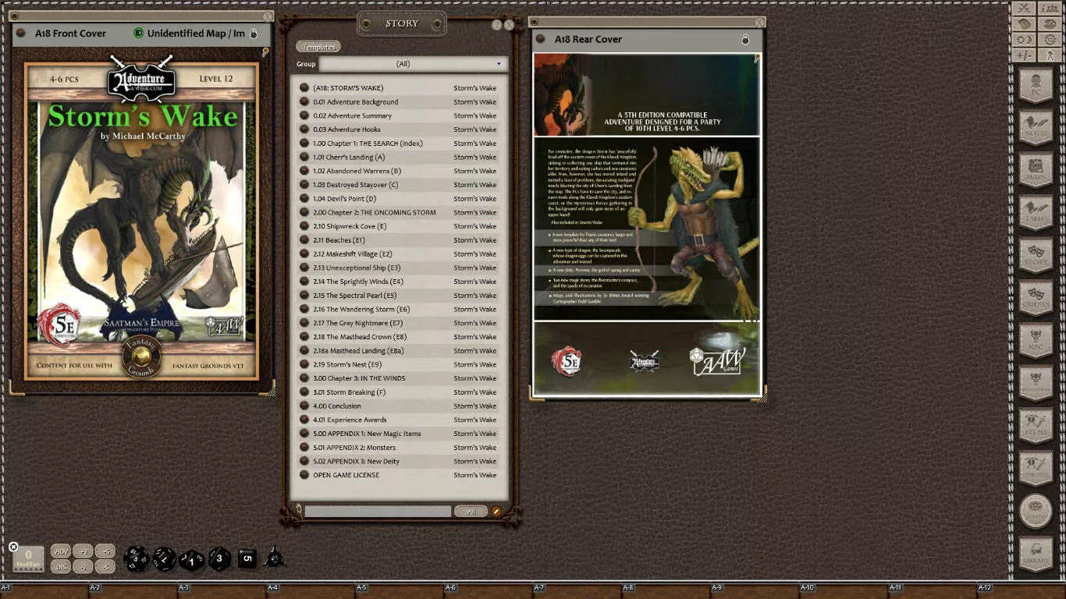
Task: Open 3.01 Storm Breaking (F) entry
Action: 399,392
